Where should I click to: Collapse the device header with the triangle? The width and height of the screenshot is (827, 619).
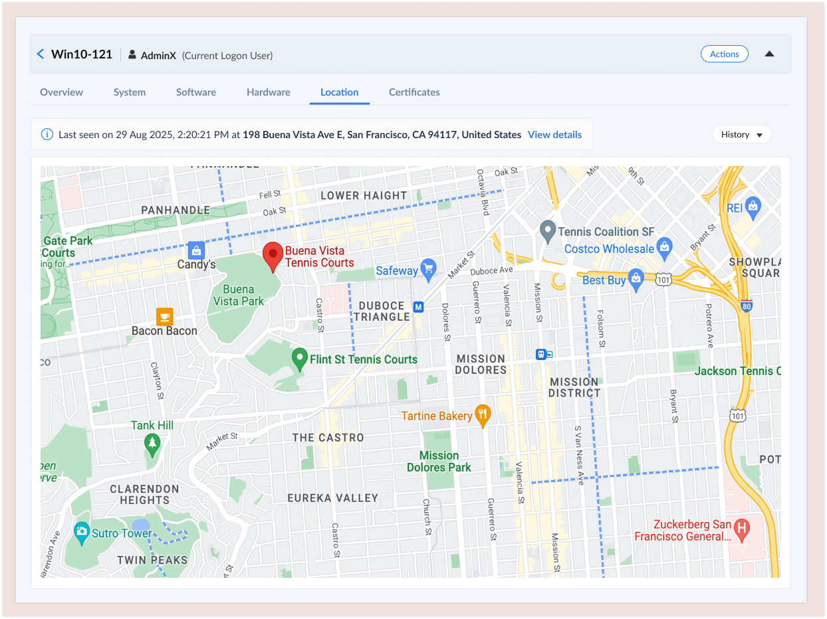[x=769, y=54]
